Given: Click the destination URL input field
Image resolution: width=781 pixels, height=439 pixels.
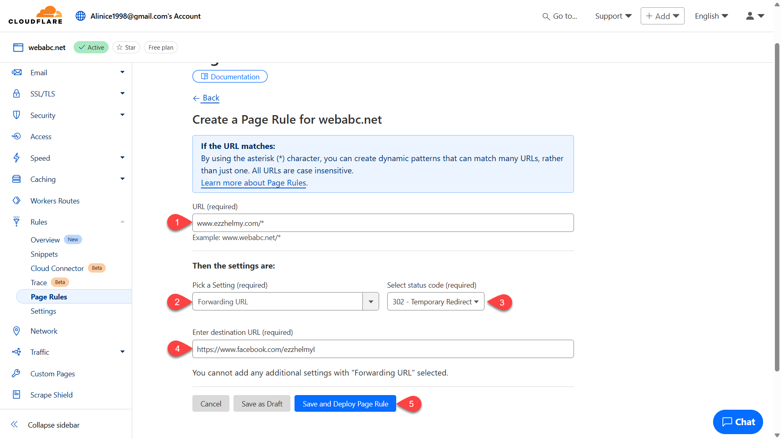Looking at the screenshot, I should tap(382, 349).
